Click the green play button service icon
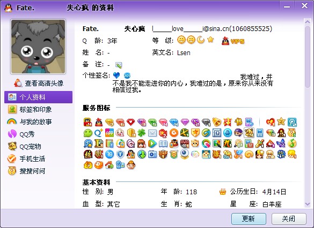314x228 pixels. pos(152,143)
